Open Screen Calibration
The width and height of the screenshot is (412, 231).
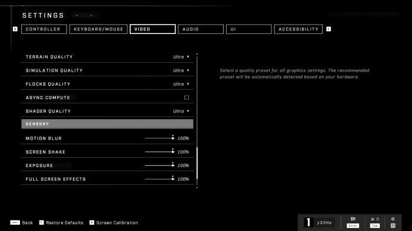coord(117,223)
